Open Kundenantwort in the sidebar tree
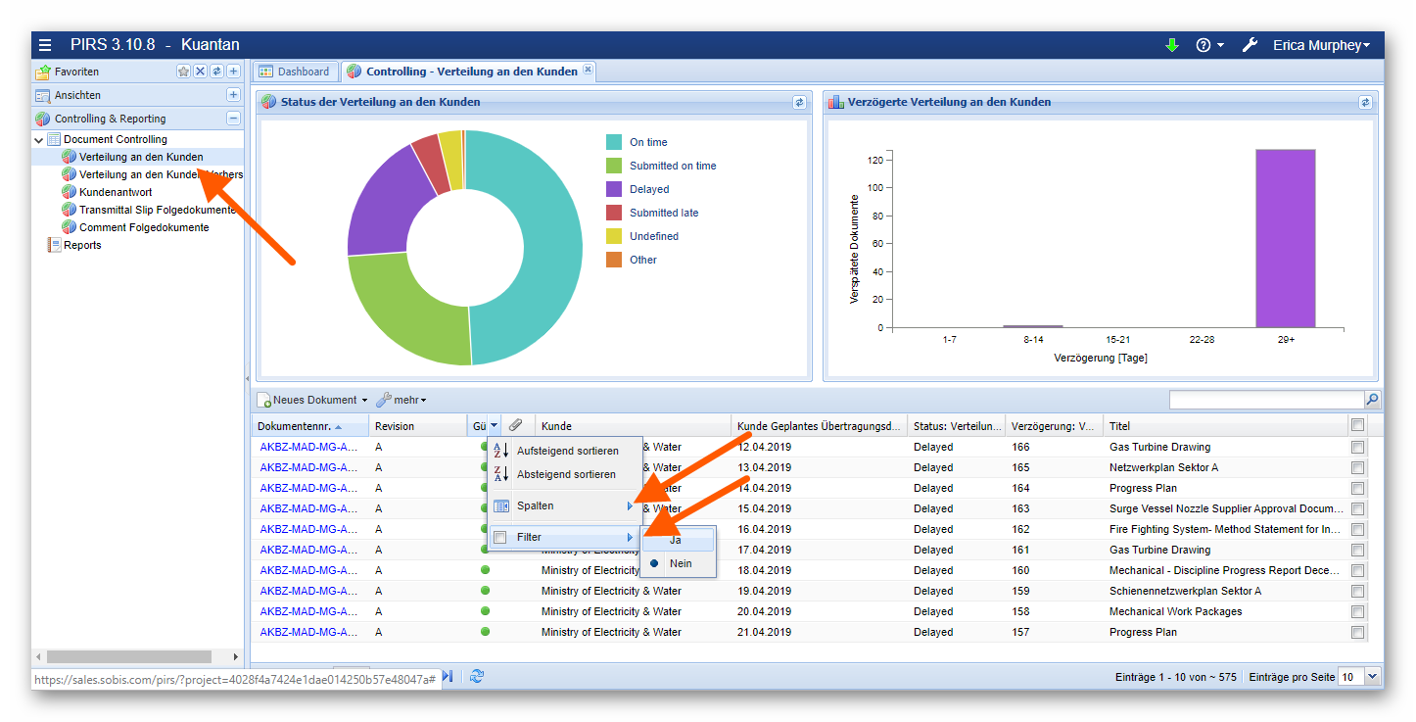Screen dimensions: 1416x722 tap(116, 192)
